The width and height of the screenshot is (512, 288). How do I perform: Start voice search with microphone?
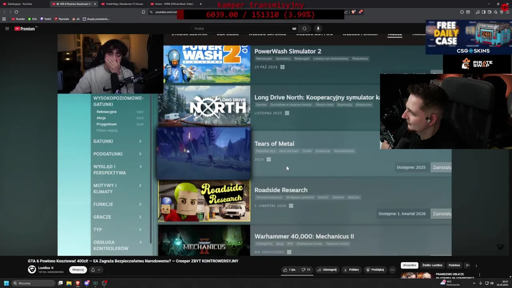click(318, 28)
